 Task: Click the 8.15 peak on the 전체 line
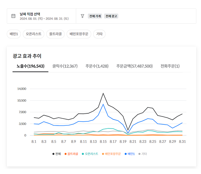pos(103,93)
